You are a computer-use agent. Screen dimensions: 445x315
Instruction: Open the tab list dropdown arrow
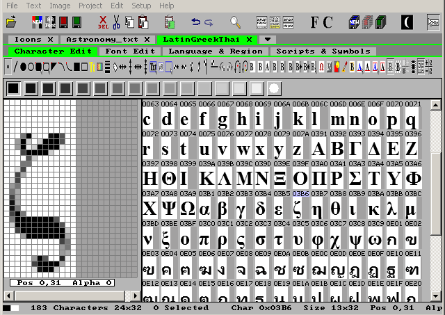267,39
